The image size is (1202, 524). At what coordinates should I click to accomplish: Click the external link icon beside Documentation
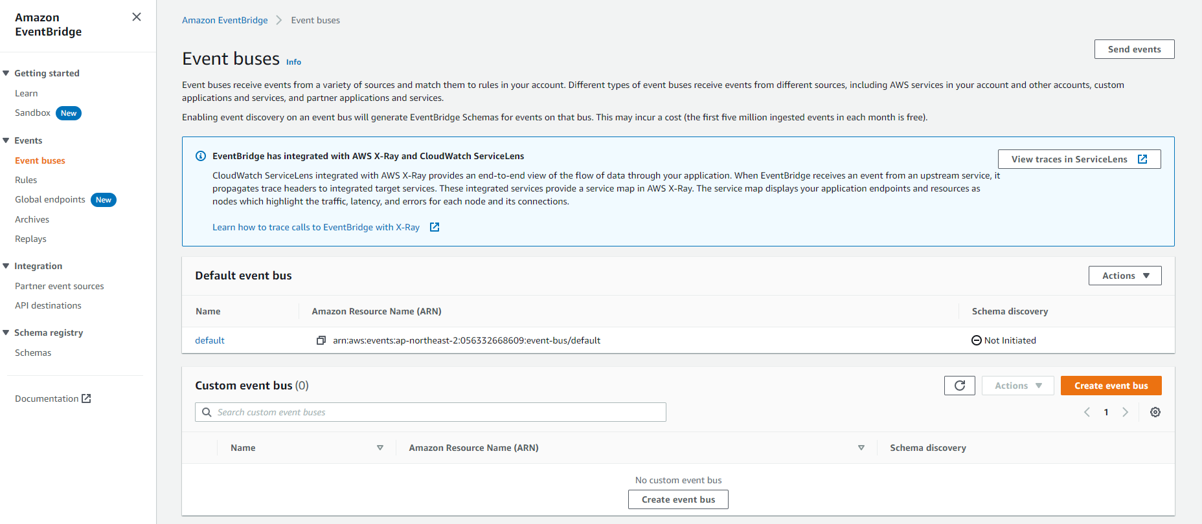86,398
